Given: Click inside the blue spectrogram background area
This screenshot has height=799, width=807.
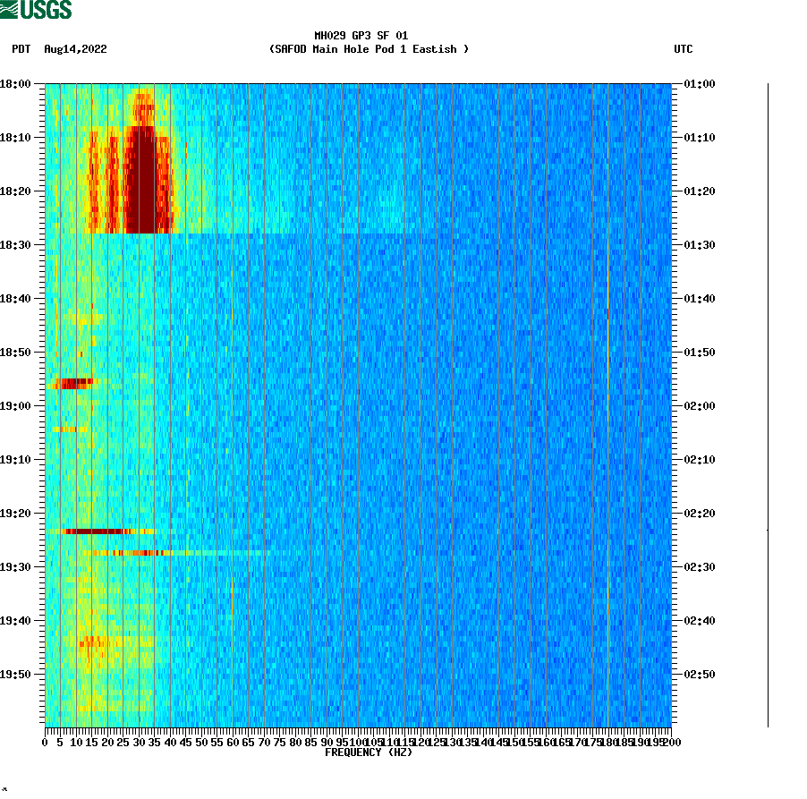Looking at the screenshot, I should 492,447.
